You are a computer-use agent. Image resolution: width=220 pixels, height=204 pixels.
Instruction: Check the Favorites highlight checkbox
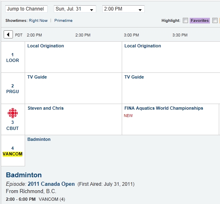tap(185, 21)
